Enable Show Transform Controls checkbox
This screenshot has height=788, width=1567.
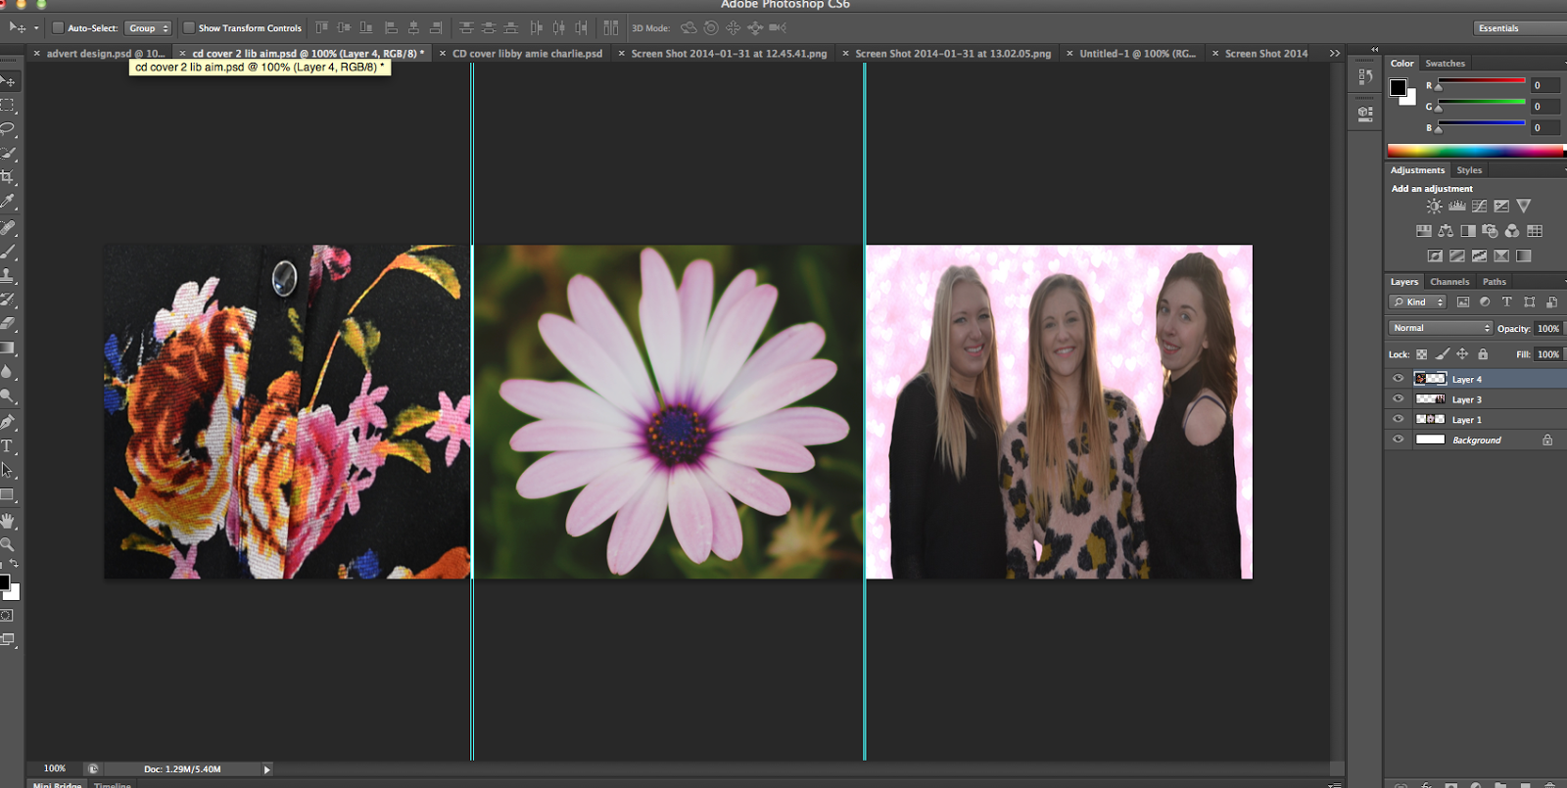click(x=189, y=28)
